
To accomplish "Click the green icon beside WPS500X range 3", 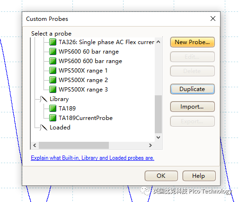I will pyautogui.click(x=53, y=90).
